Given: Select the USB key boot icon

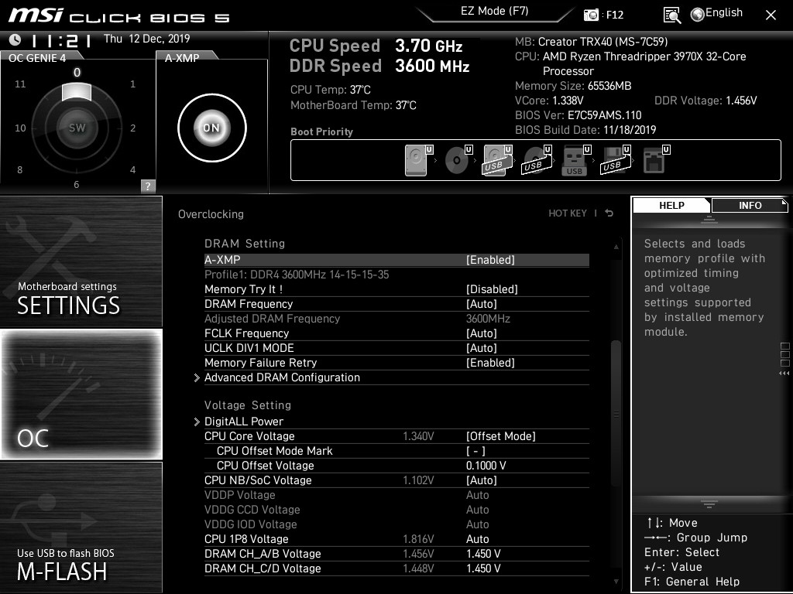Looking at the screenshot, I should coord(576,160).
